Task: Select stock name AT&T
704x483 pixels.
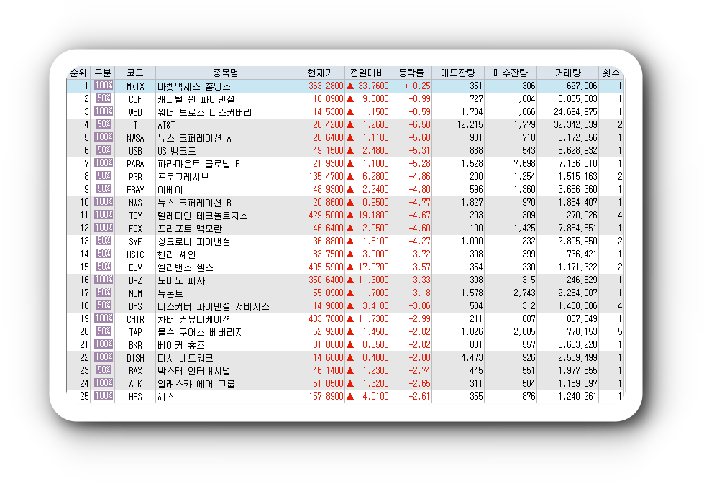Action: 166,125
